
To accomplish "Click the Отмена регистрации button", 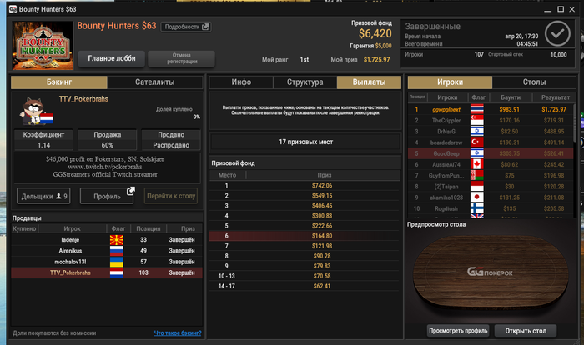I will point(181,58).
